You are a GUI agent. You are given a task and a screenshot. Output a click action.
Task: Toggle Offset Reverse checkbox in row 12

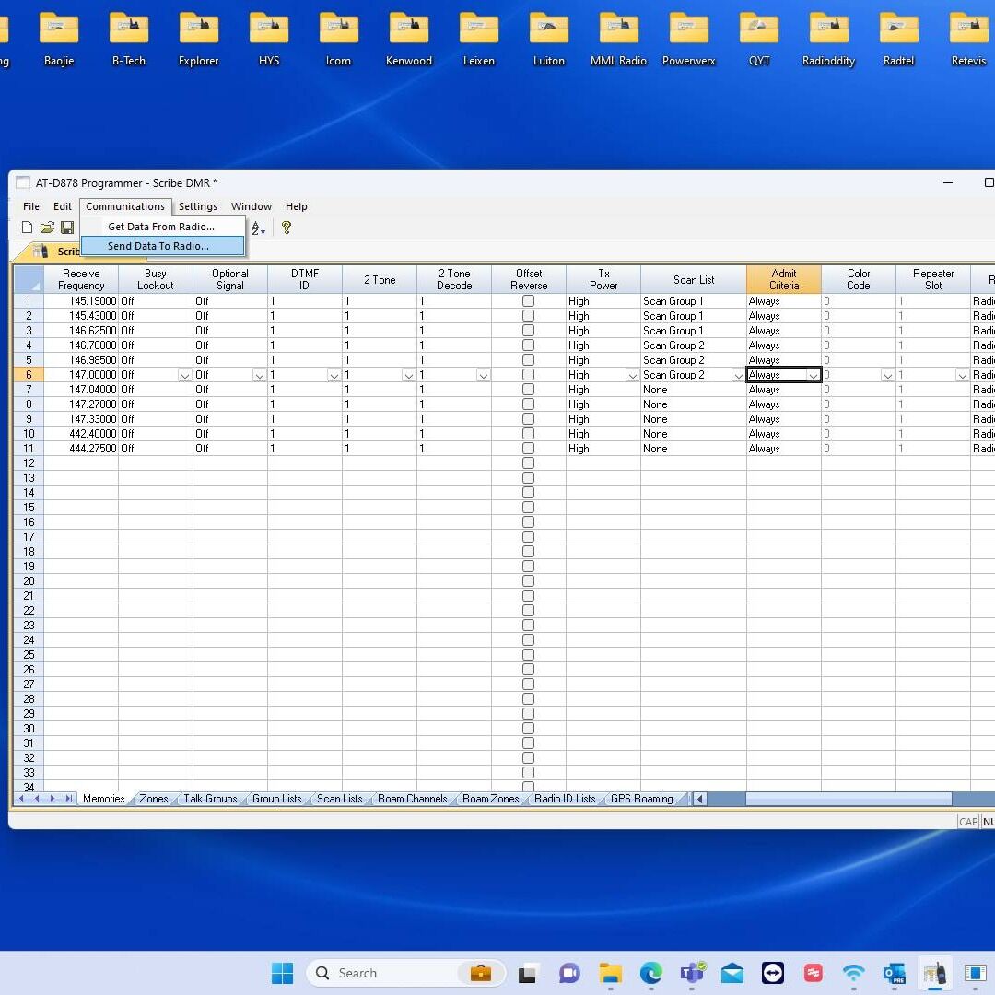pos(528,463)
